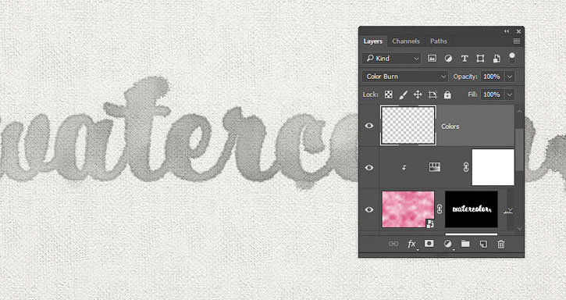Select the white adjustment layer mask

point(493,167)
